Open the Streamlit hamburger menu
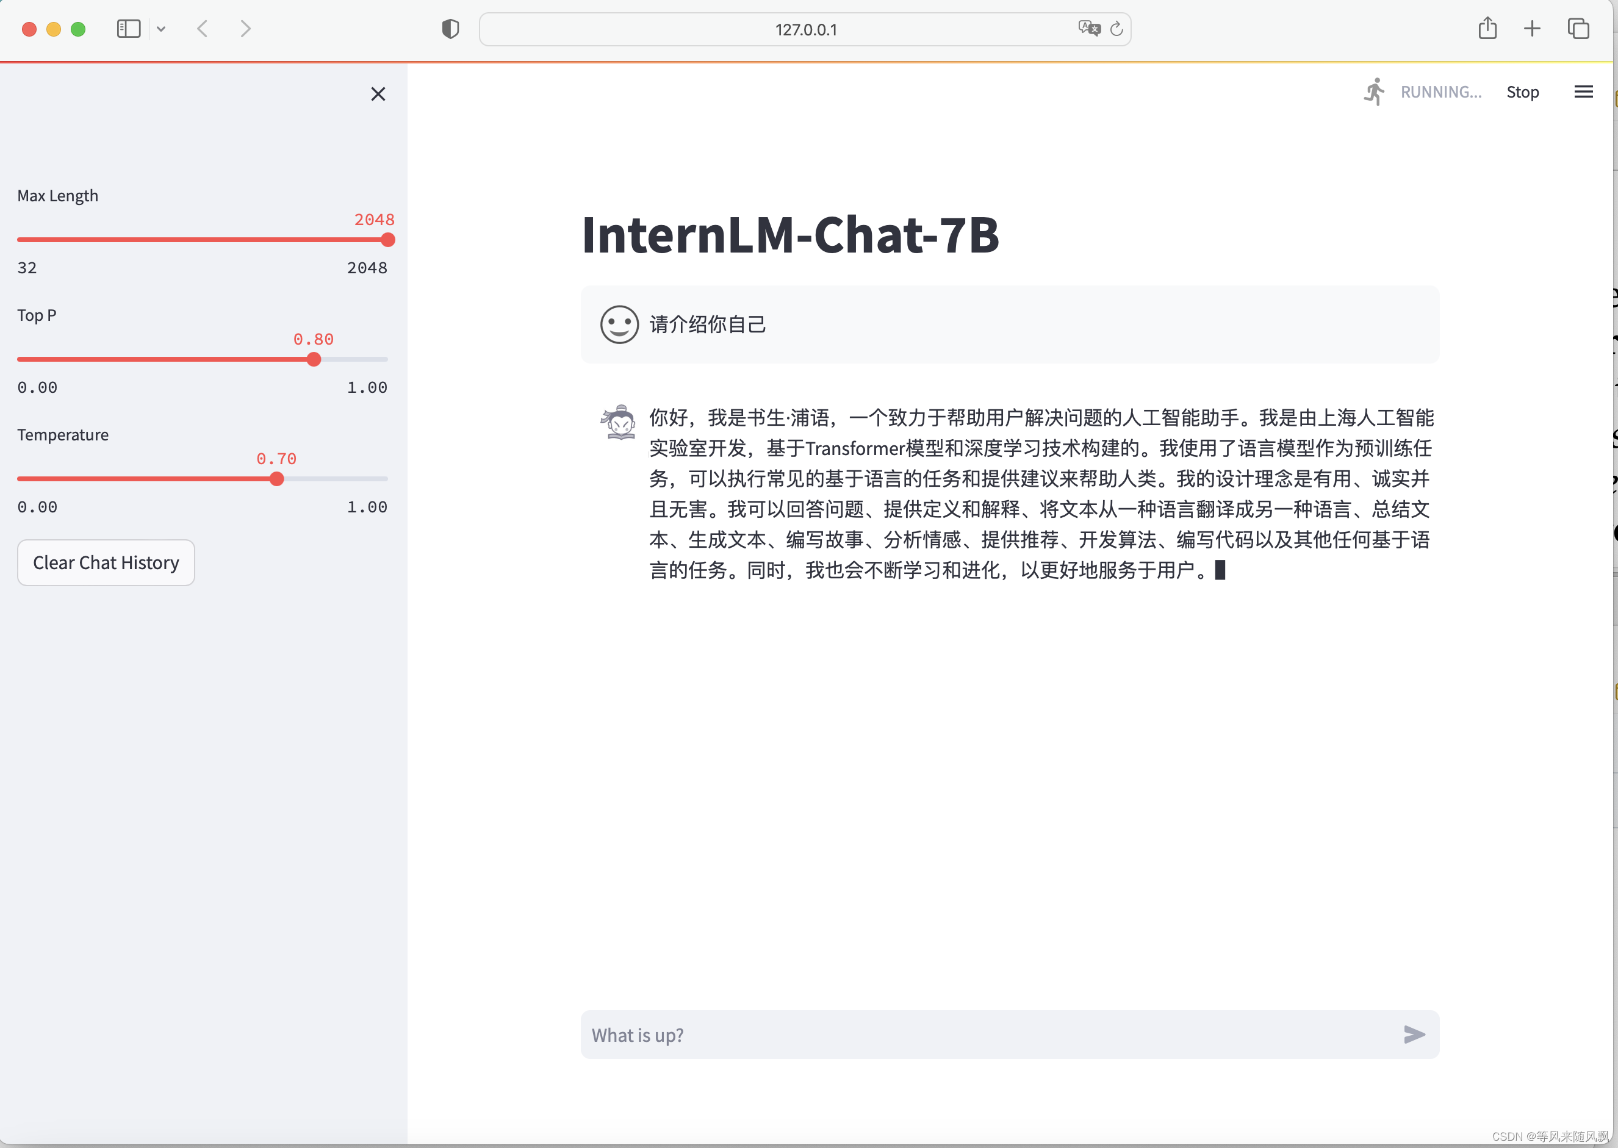The height and width of the screenshot is (1148, 1618). (1583, 92)
